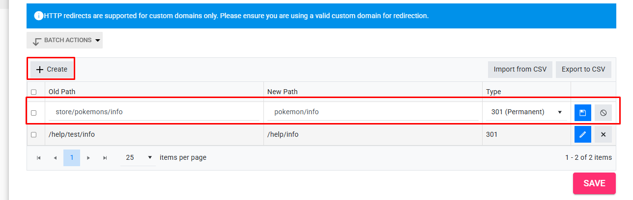Click the Create button

[x=52, y=69]
